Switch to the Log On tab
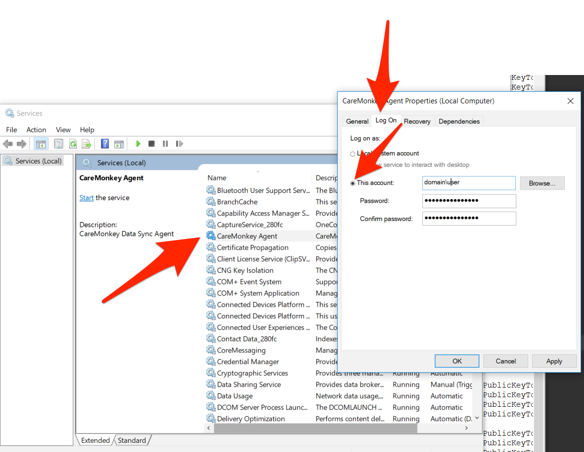The width and height of the screenshot is (584, 452). click(x=386, y=120)
